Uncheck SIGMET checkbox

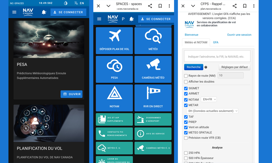coord(186,88)
